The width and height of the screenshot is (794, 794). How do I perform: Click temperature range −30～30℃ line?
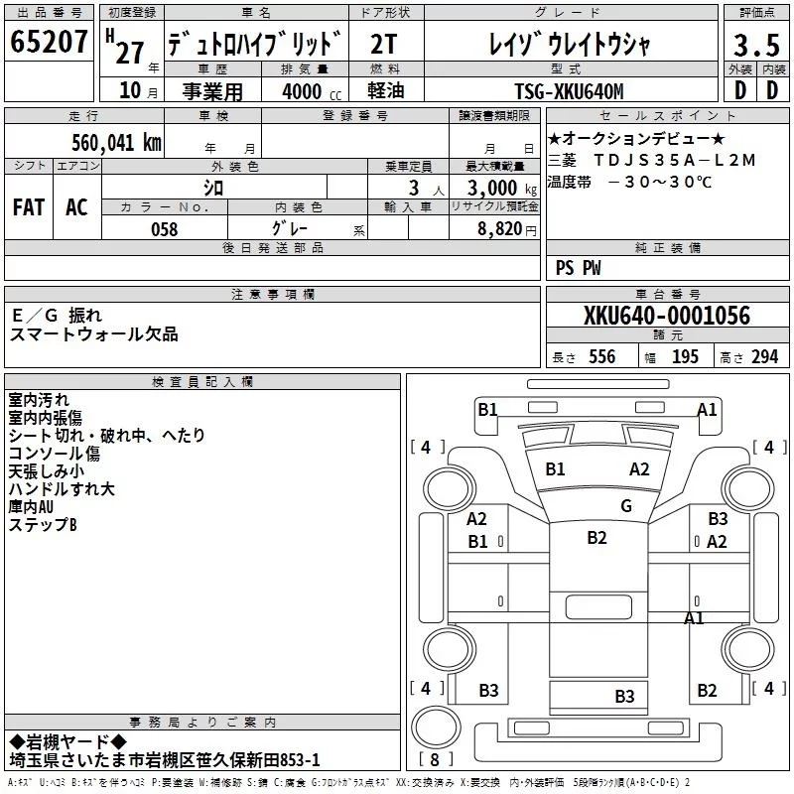pos(629,182)
